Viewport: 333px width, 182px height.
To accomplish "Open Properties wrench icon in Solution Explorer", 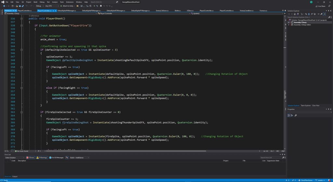I will click(321, 14).
